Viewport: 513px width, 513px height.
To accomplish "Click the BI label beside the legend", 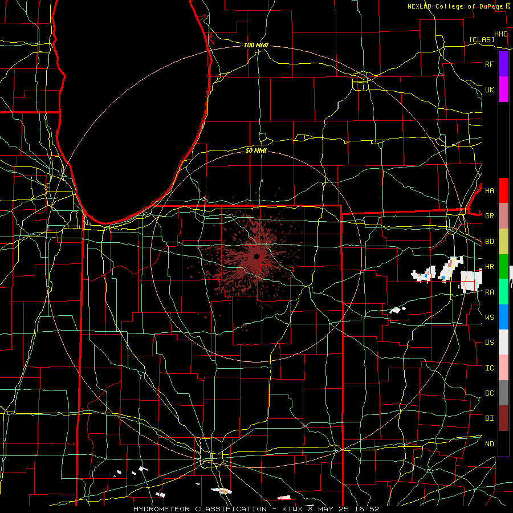I will click(x=489, y=418).
